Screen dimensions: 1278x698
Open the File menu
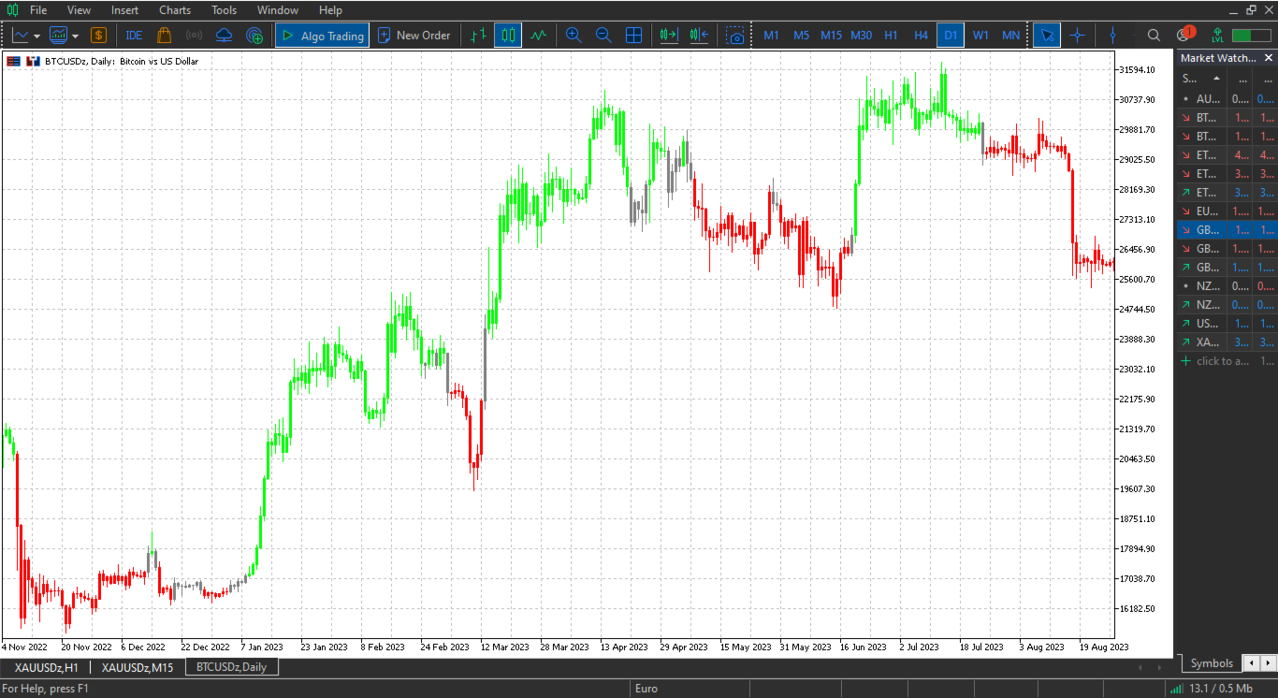coord(38,10)
